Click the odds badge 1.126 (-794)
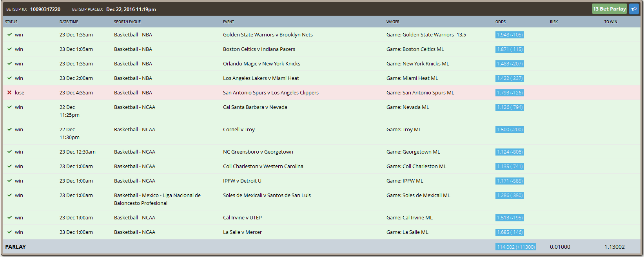Viewport: 644px width, 257px height. [x=510, y=107]
